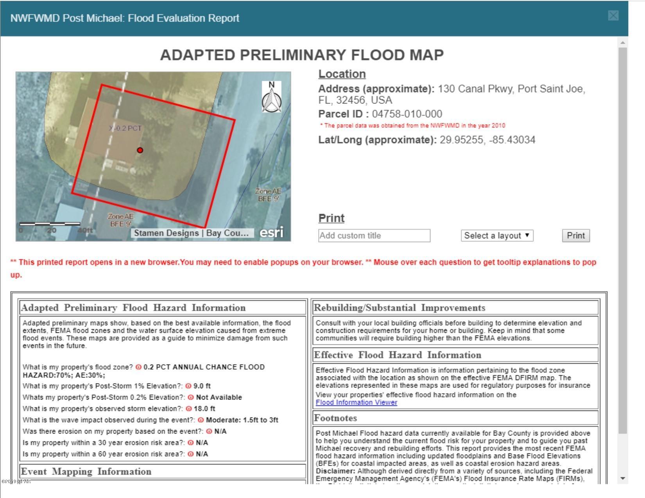The width and height of the screenshot is (645, 498).
Task: Click info icon for 30 year erosion risk
Action: click(191, 443)
